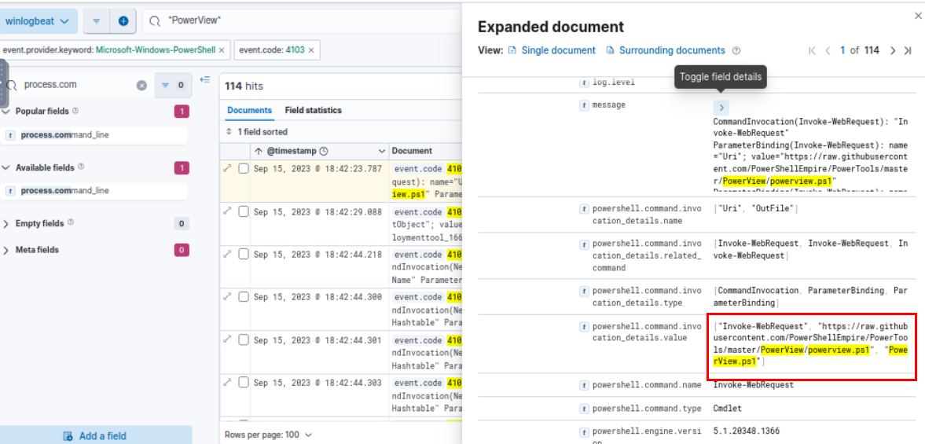Go to next document in flyout
The height and width of the screenshot is (444, 925).
click(x=892, y=50)
